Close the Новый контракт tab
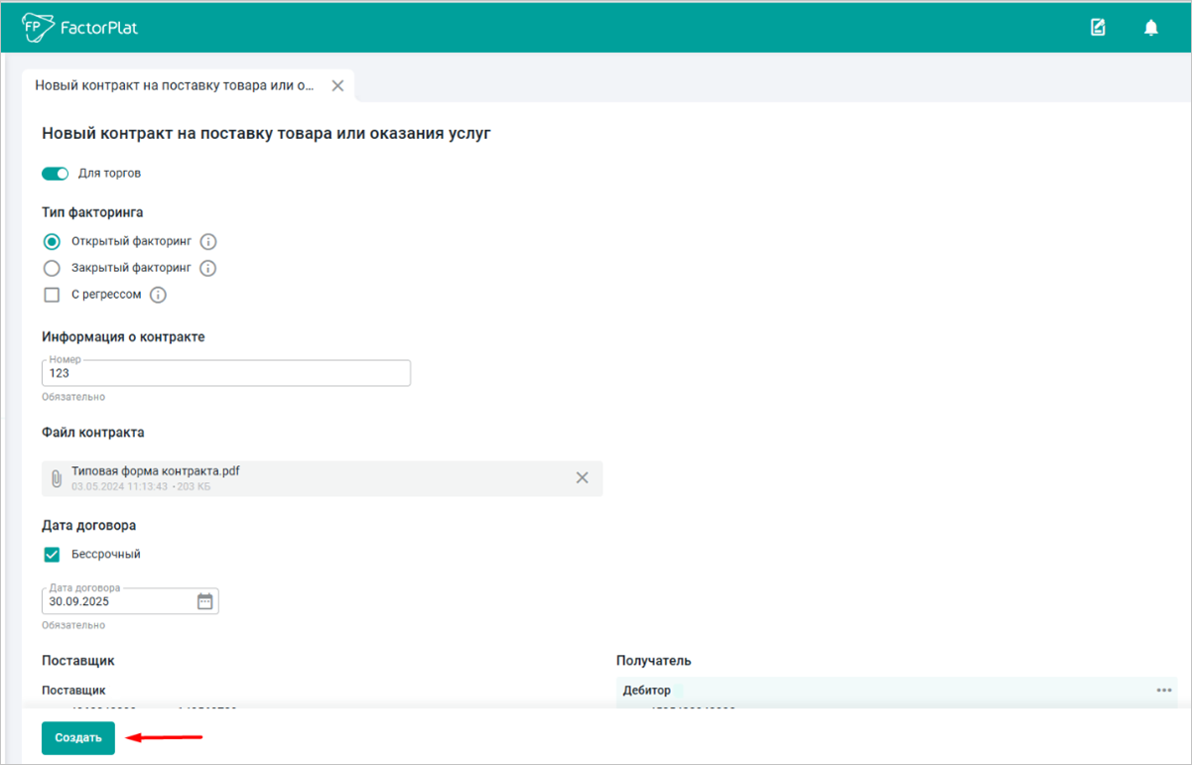 click(337, 86)
